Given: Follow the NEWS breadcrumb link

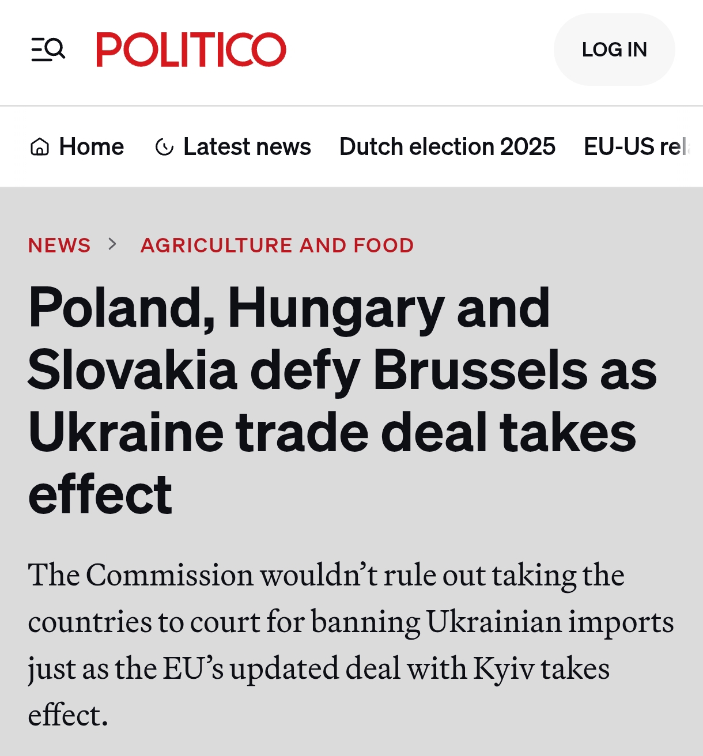Looking at the screenshot, I should tap(59, 245).
